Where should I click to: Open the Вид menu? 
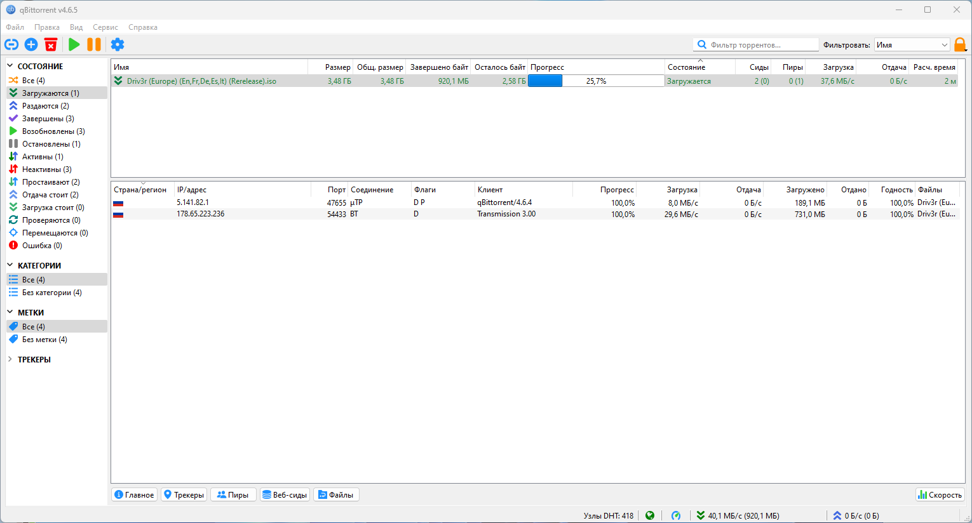76,27
